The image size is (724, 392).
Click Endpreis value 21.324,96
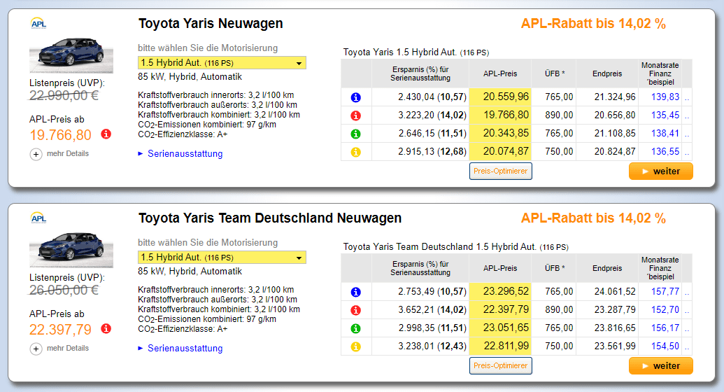[x=615, y=97]
